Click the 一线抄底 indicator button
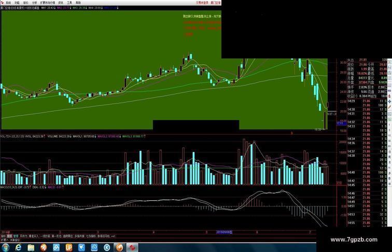This screenshot has height=252, width=392. pos(45,236)
